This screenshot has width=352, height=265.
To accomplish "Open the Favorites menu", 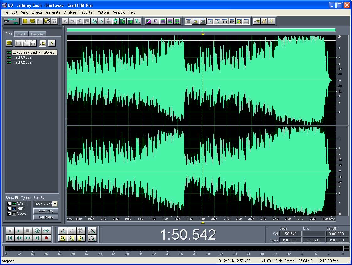I will pyautogui.click(x=87, y=12).
